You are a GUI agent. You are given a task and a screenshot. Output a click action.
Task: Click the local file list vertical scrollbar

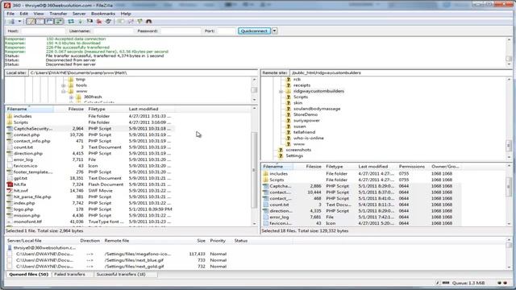click(x=254, y=169)
